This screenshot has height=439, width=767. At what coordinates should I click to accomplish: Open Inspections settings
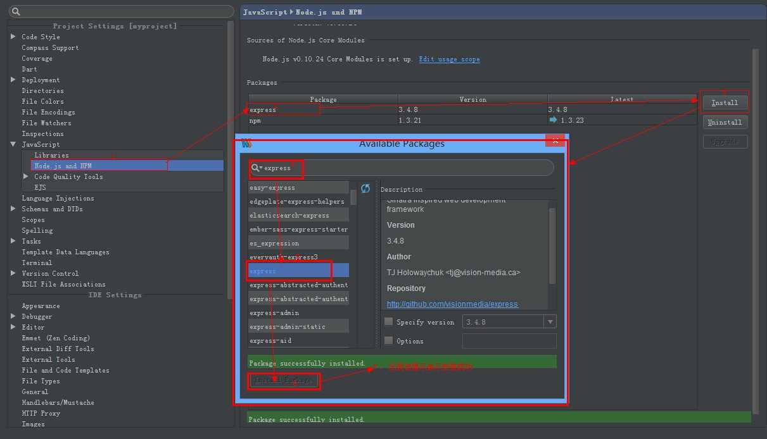click(x=42, y=133)
